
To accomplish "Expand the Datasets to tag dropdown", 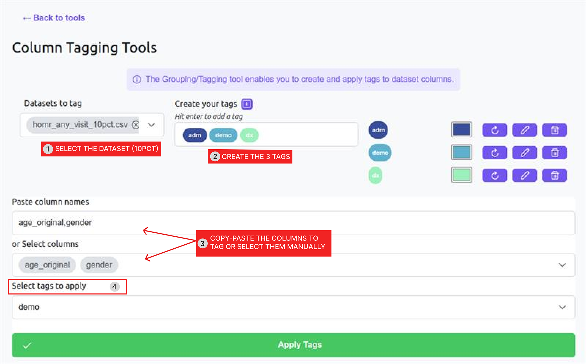I will point(151,125).
